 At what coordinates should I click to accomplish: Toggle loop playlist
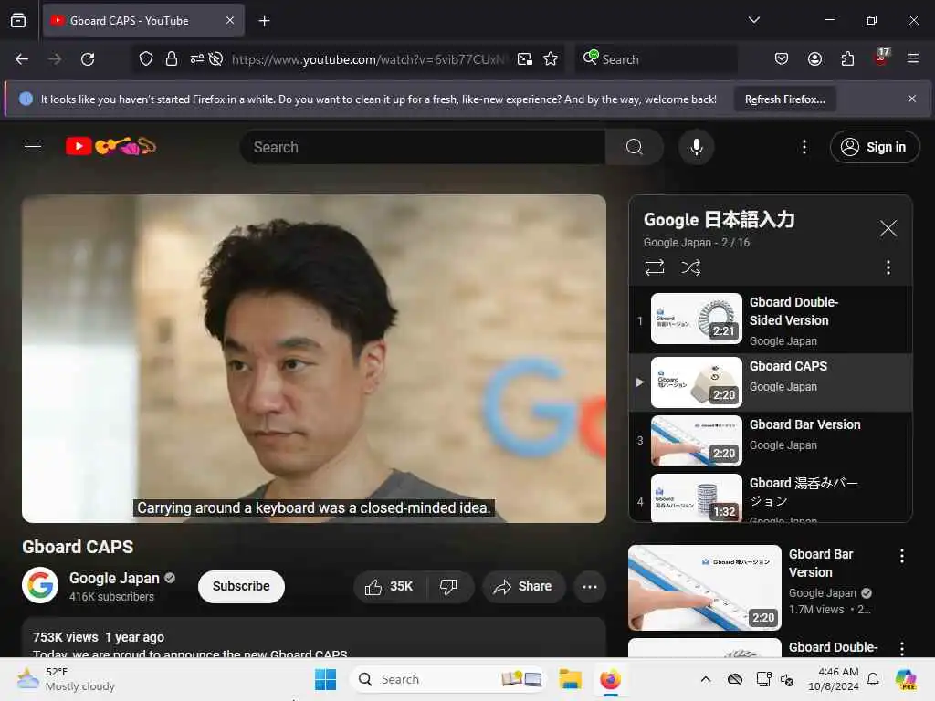(x=654, y=267)
